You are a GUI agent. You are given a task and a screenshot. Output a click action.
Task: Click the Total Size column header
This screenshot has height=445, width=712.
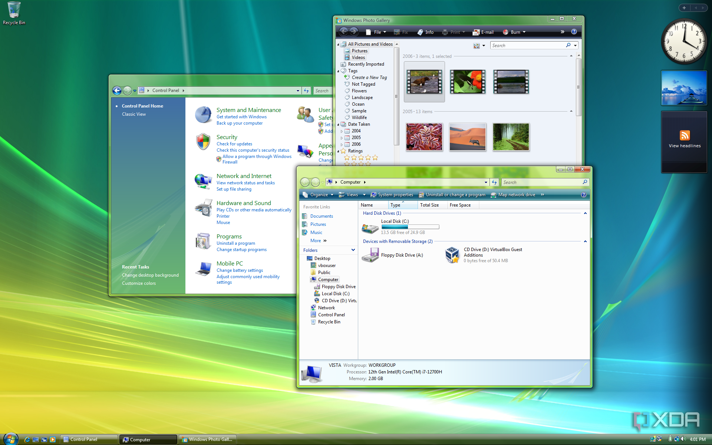coord(432,205)
